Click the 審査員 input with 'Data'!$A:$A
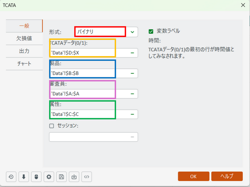This screenshot has width=250, height=187. pos(93,94)
